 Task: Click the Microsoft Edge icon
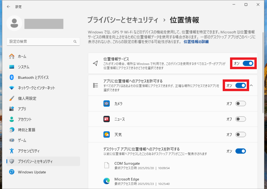(x=107, y=181)
